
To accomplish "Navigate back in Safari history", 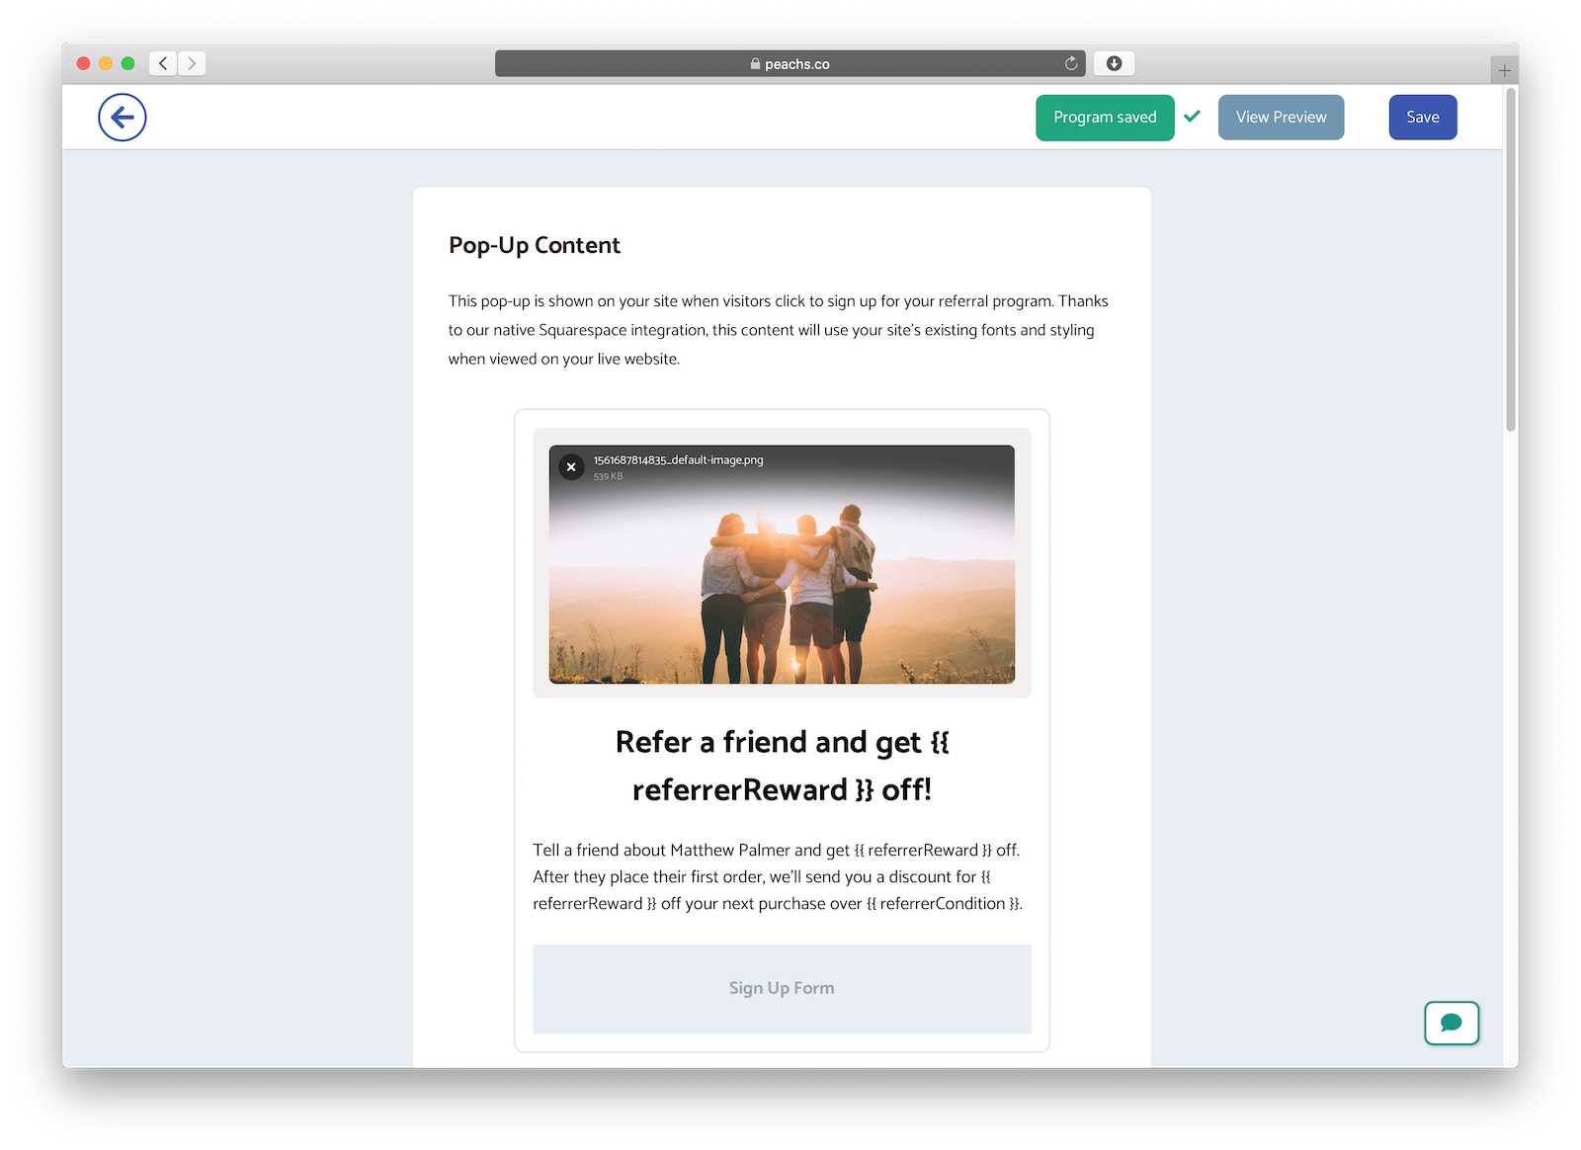I will click(x=163, y=63).
